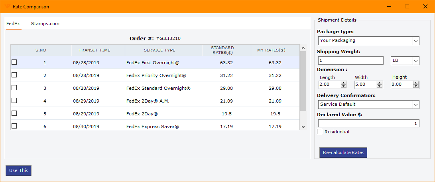This screenshot has height=182, width=435.
Task: Click the Declared Value input field
Action: 369,123
